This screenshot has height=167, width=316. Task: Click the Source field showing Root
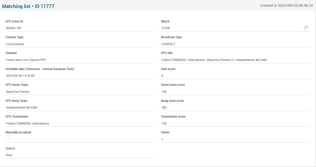click(80, 155)
